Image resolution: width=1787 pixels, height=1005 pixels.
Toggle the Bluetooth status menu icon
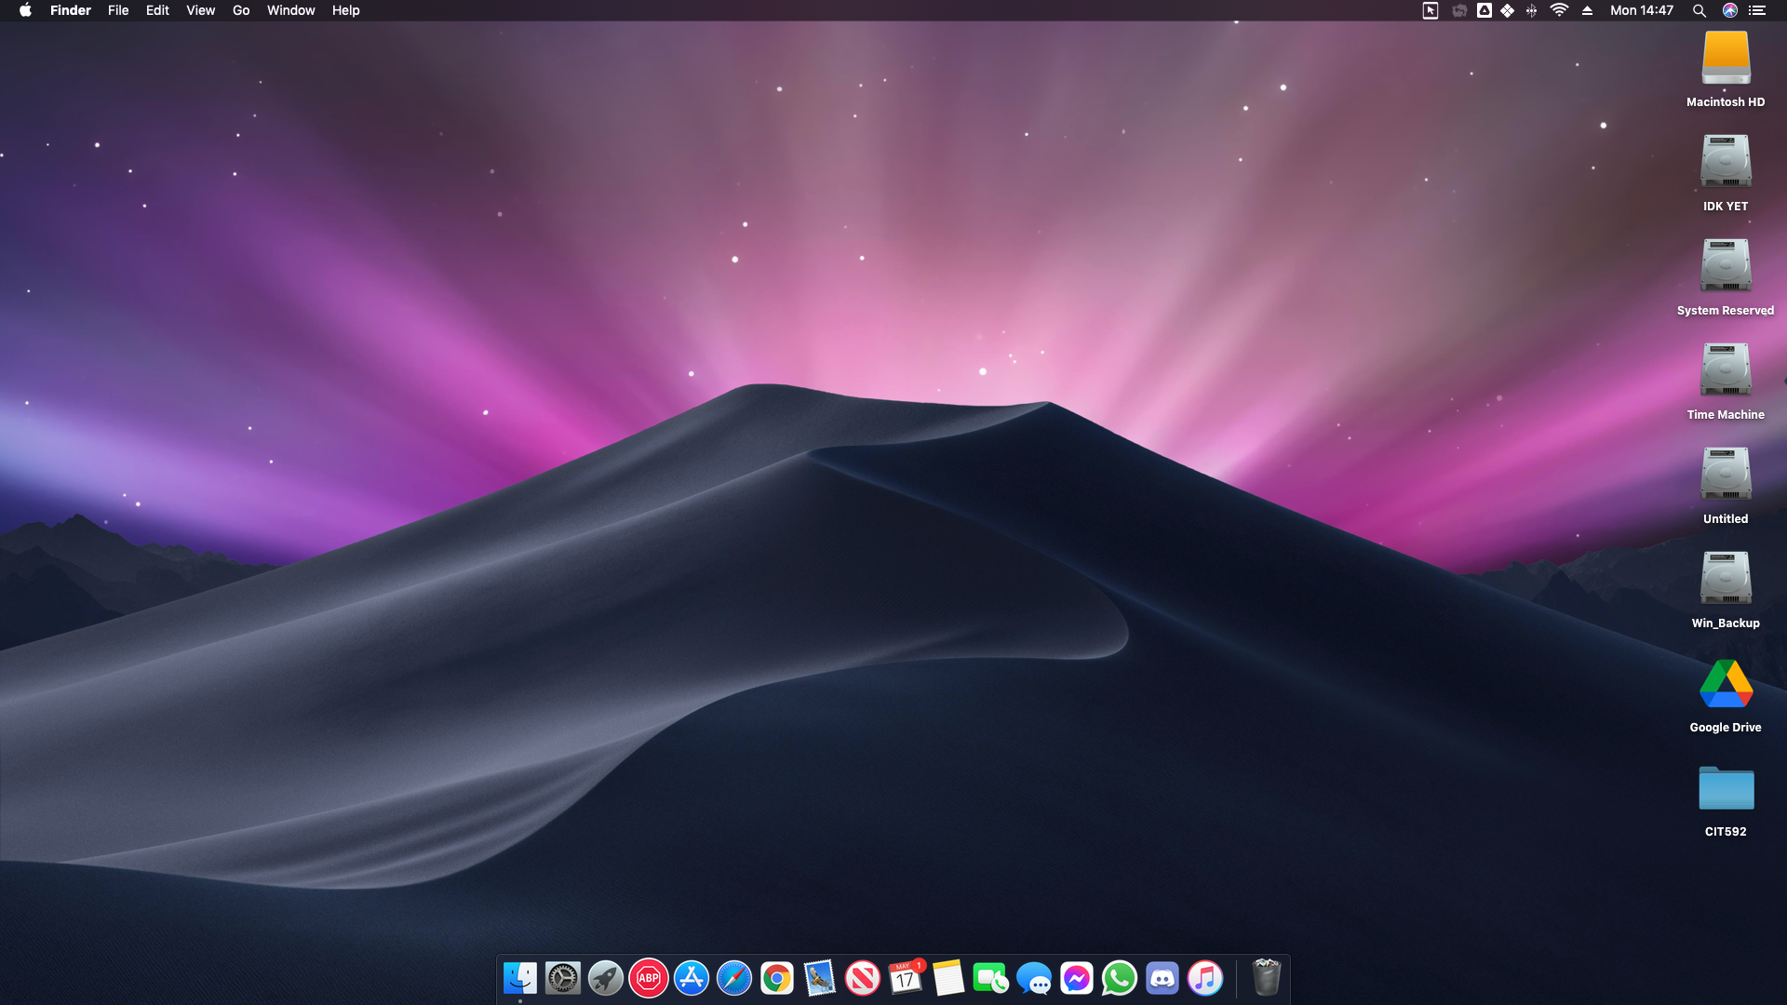point(1531,10)
